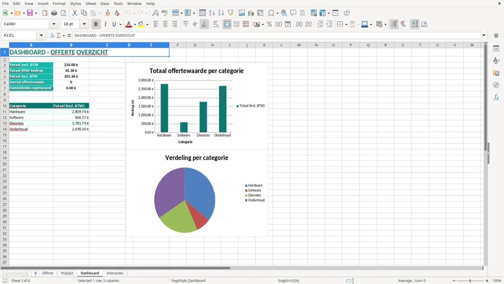The height and width of the screenshot is (284, 504).
Task: Open the Font Color dropdown arrow
Action: click(135, 24)
